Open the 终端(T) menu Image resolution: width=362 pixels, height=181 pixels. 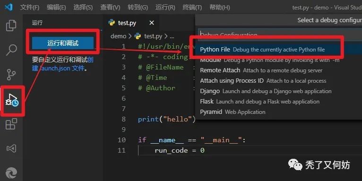point(192,8)
